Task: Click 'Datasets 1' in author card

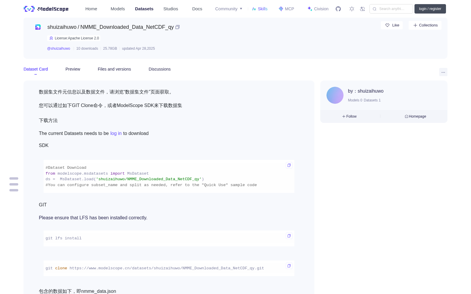Action: [x=372, y=100]
